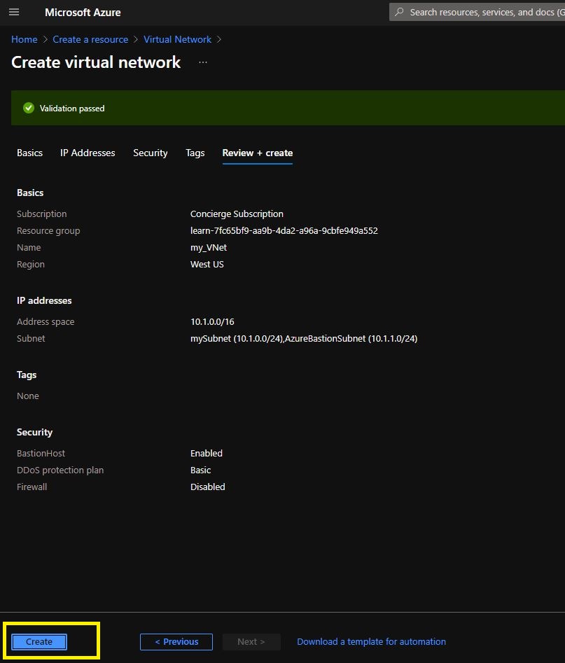Screen dimensions: 565x663
Task: Click the BastionHost label
Action: tap(41, 453)
